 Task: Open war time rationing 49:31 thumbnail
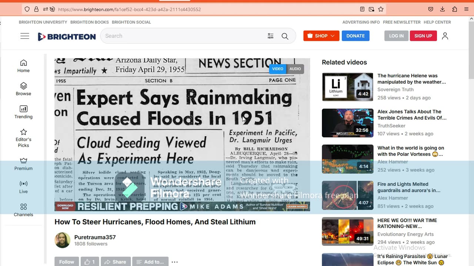click(x=348, y=231)
